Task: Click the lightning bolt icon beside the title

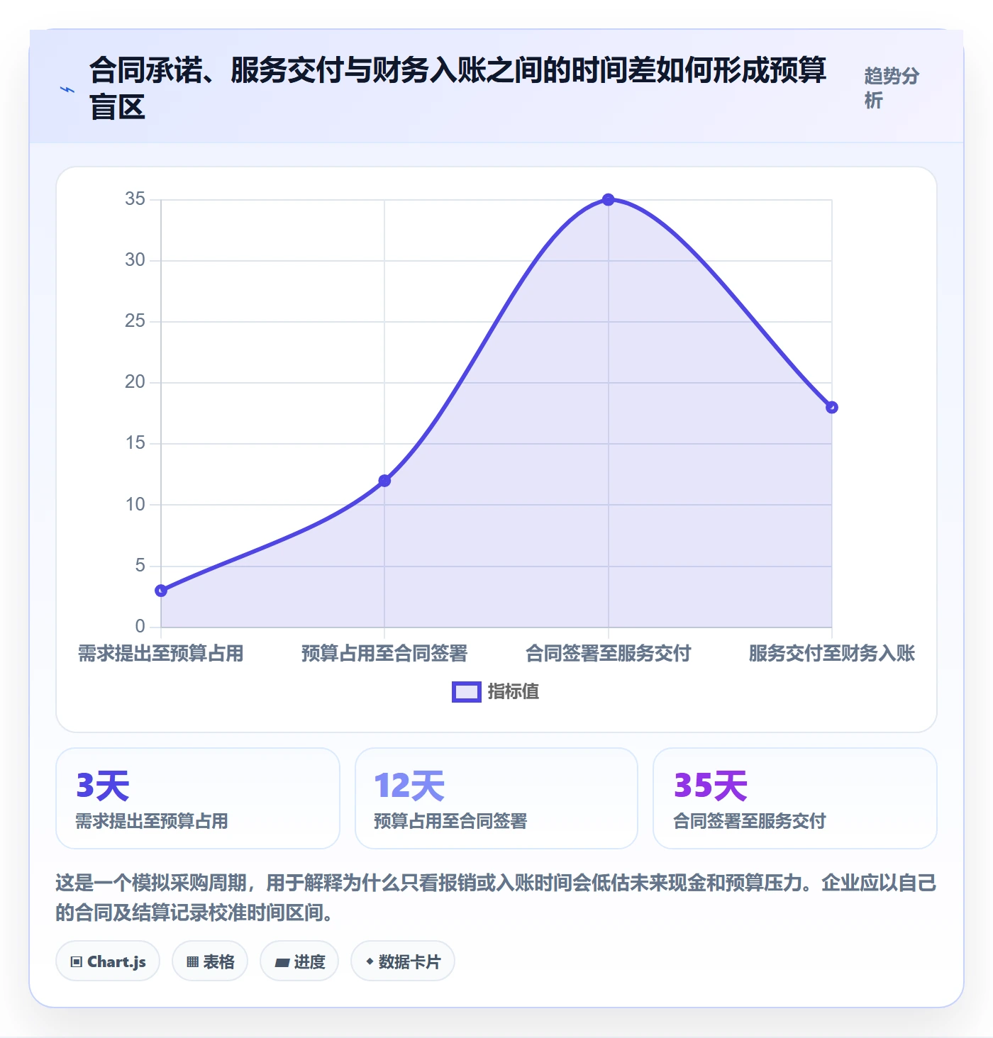Action: coord(67,89)
